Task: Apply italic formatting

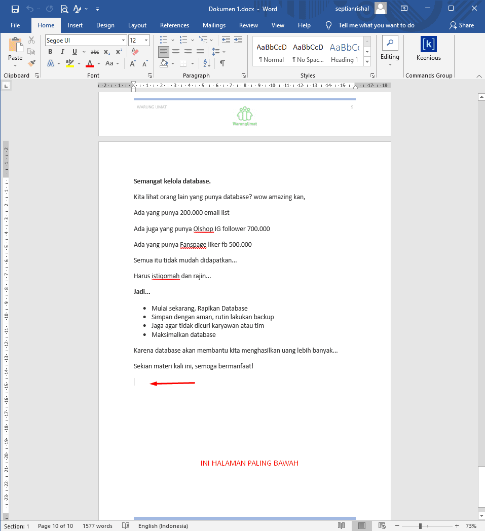Action: pyautogui.click(x=62, y=51)
